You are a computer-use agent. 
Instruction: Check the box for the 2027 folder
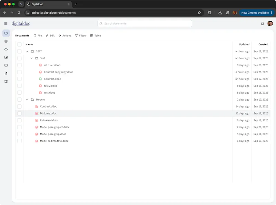coord(19,52)
